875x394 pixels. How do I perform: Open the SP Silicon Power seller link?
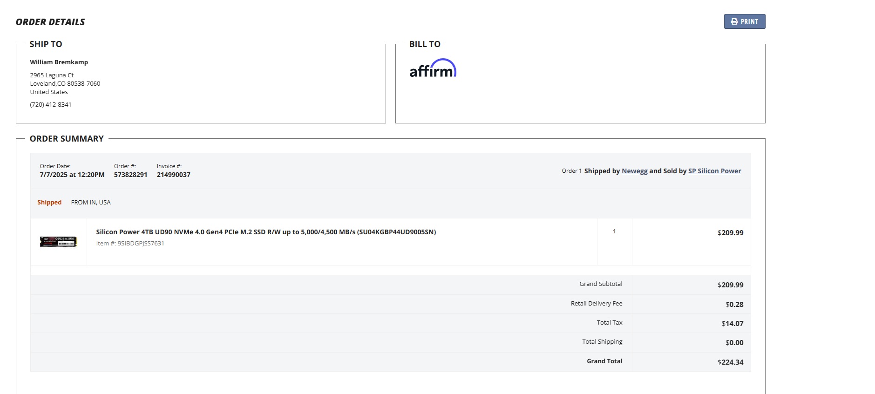[714, 171]
